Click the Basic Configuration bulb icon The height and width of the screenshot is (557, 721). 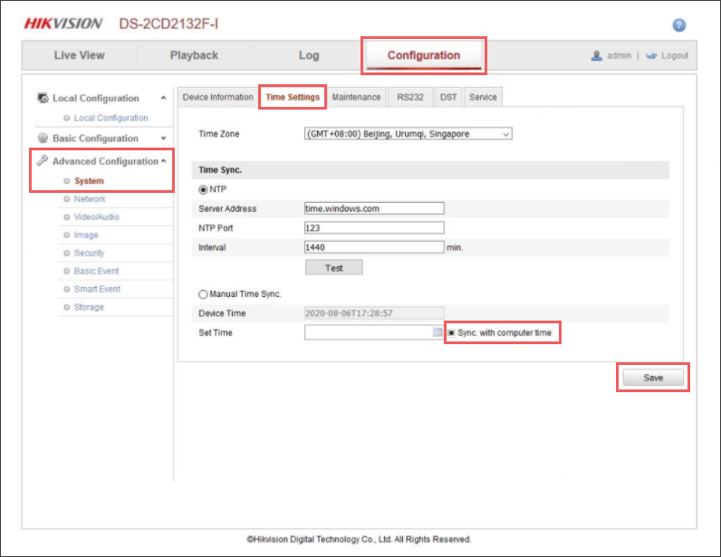[x=43, y=139]
